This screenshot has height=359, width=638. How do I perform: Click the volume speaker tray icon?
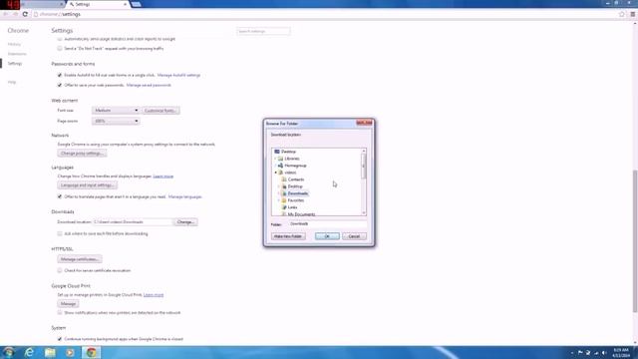click(x=604, y=352)
